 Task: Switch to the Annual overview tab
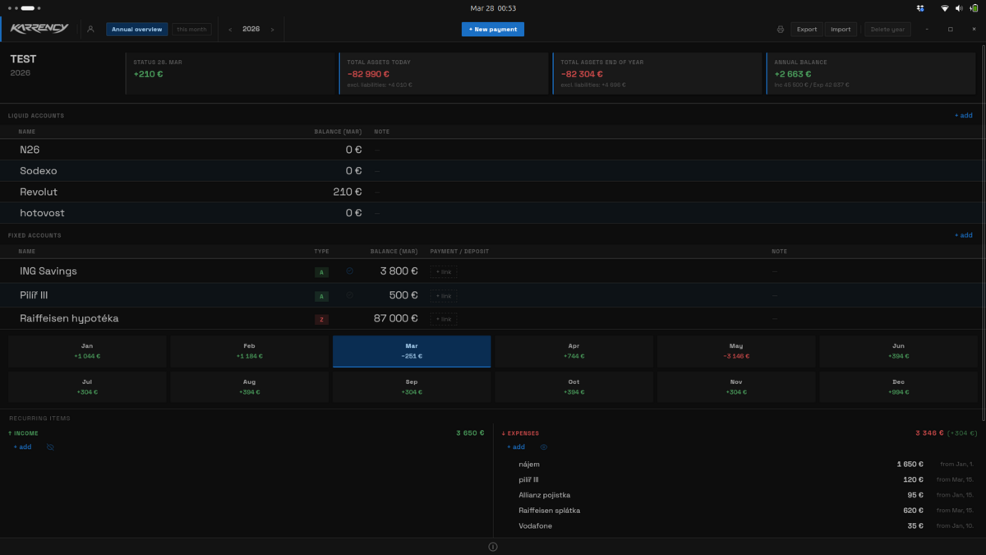point(136,30)
